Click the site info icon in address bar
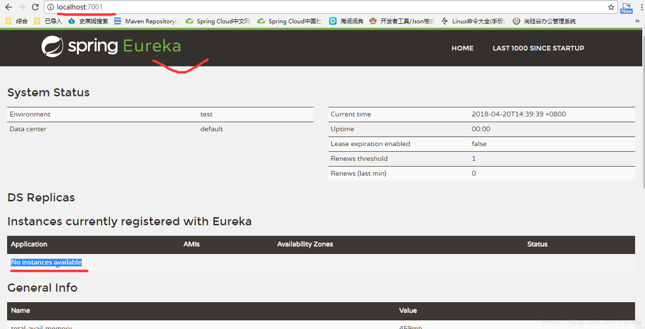This screenshot has height=329, width=645. [50, 7]
